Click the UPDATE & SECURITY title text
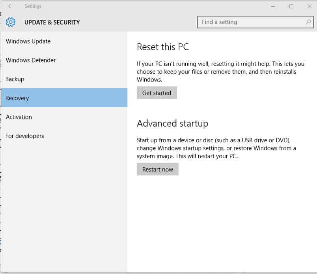 point(52,22)
